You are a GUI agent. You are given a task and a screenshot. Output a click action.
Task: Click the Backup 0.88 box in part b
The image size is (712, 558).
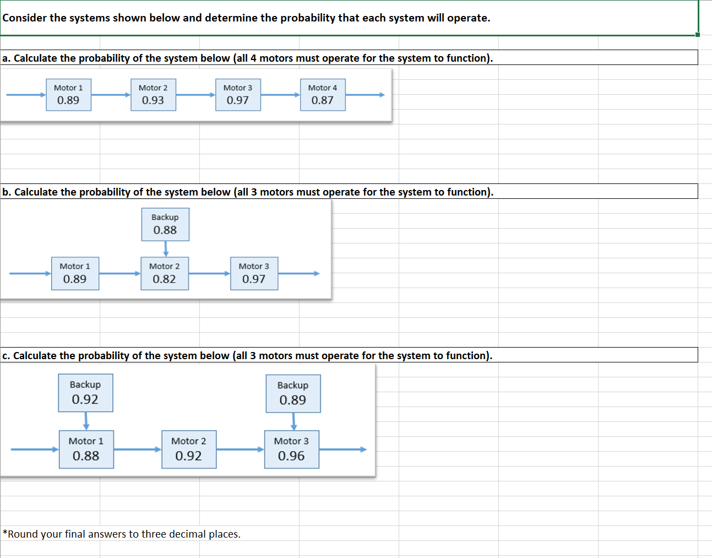tap(165, 224)
